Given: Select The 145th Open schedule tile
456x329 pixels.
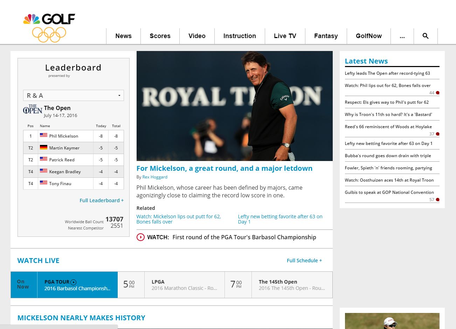Looking at the screenshot, I should [292, 285].
